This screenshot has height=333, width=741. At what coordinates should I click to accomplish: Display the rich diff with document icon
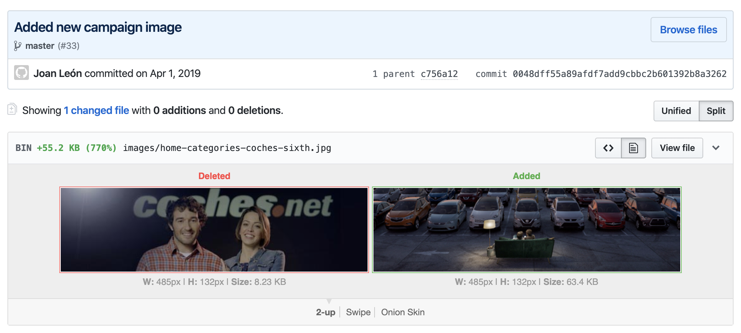tap(634, 148)
